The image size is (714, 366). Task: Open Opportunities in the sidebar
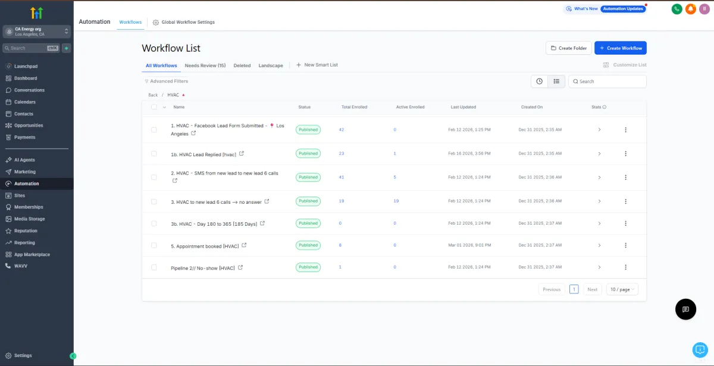[x=29, y=125]
